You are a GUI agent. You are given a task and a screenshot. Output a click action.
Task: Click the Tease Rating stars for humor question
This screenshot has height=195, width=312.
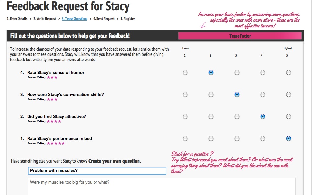[52, 77]
